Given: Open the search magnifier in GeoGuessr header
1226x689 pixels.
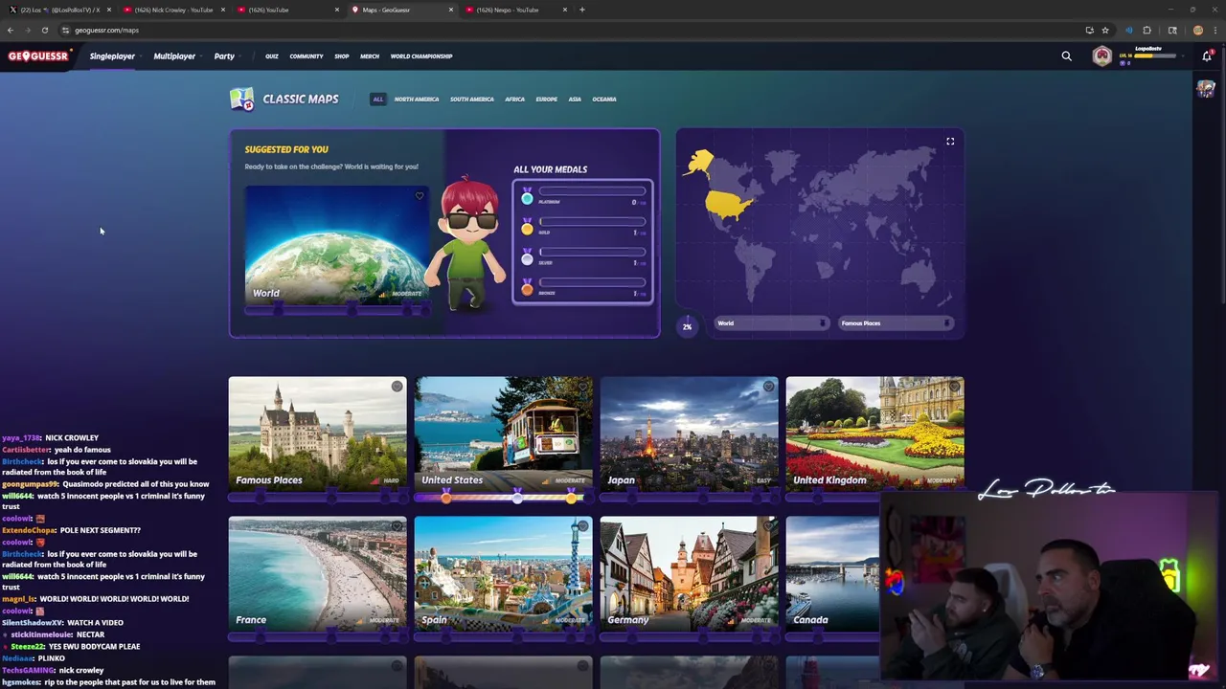Looking at the screenshot, I should tap(1066, 56).
